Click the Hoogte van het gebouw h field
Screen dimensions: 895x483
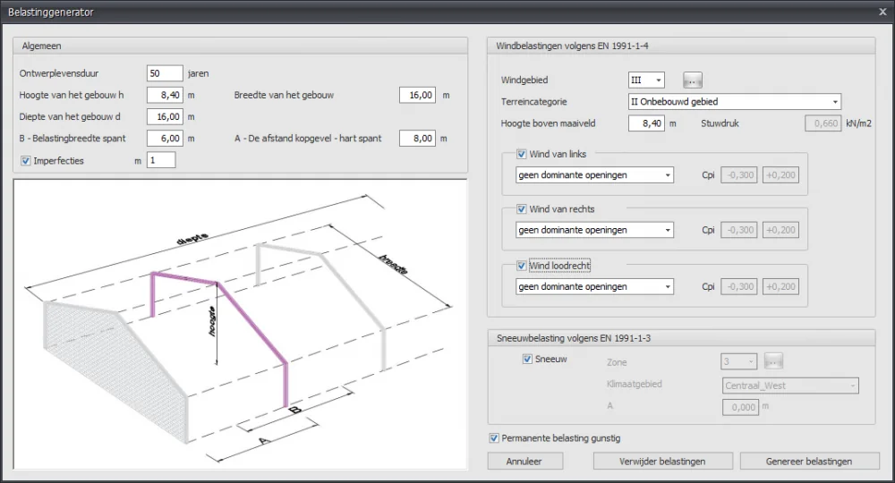tap(165, 95)
